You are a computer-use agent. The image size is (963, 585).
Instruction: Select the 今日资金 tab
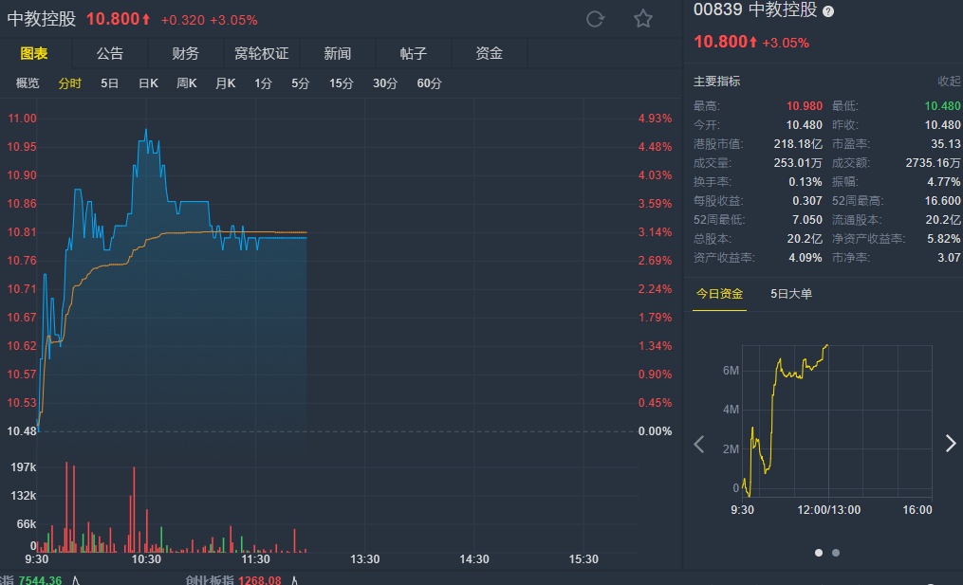pyautogui.click(x=719, y=294)
